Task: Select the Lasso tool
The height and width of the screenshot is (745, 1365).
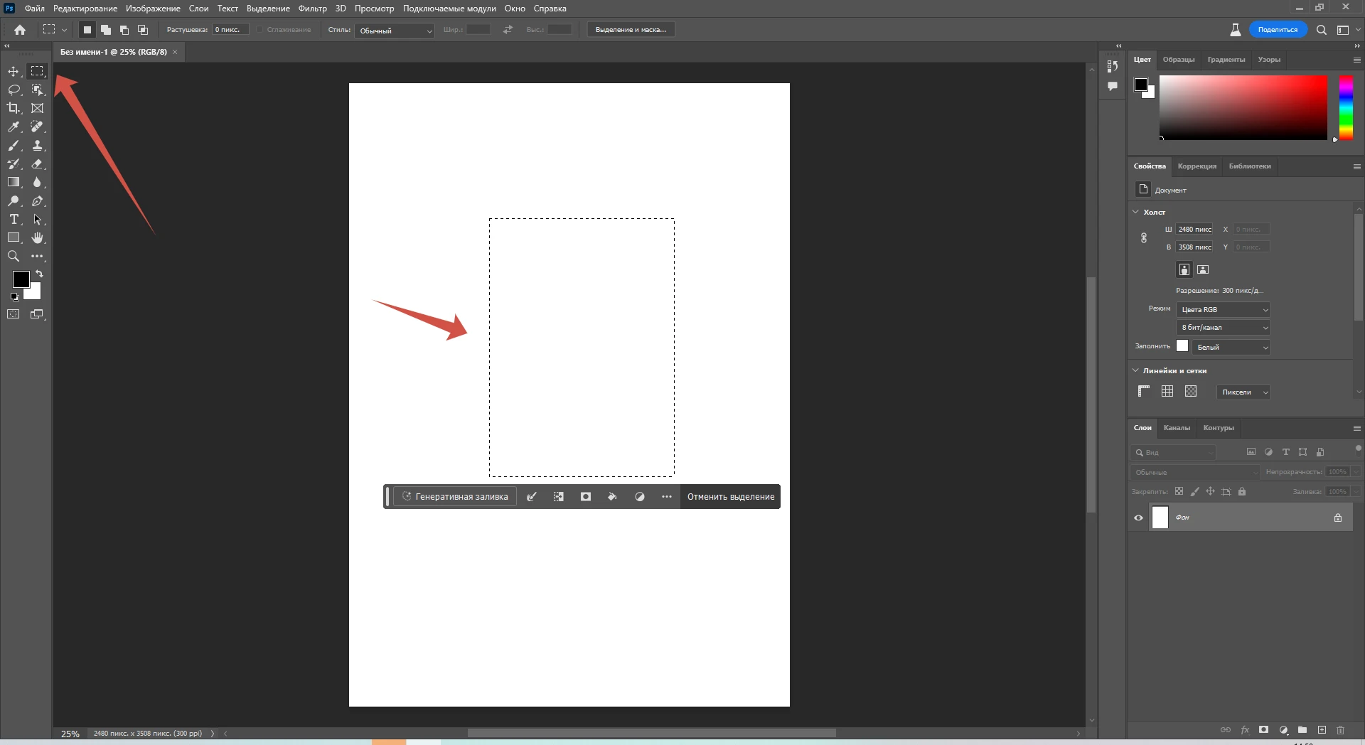Action: (14, 90)
